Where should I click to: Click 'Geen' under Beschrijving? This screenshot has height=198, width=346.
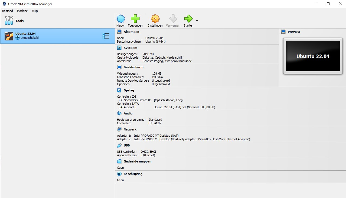pos(120,180)
